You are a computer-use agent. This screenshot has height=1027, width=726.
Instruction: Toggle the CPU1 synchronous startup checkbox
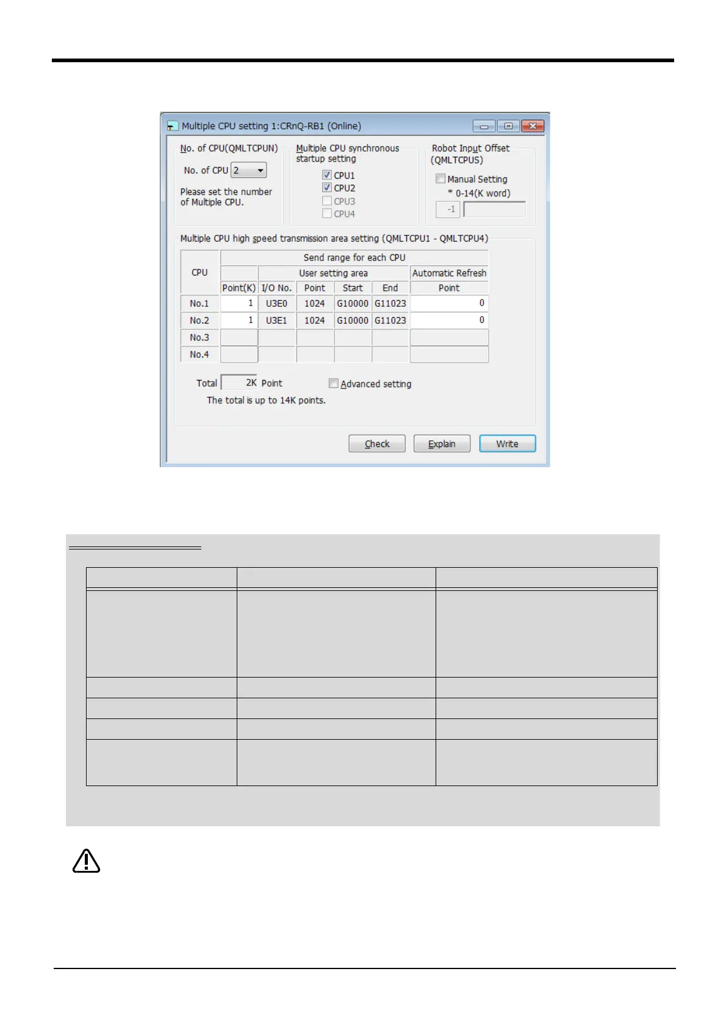(x=327, y=175)
